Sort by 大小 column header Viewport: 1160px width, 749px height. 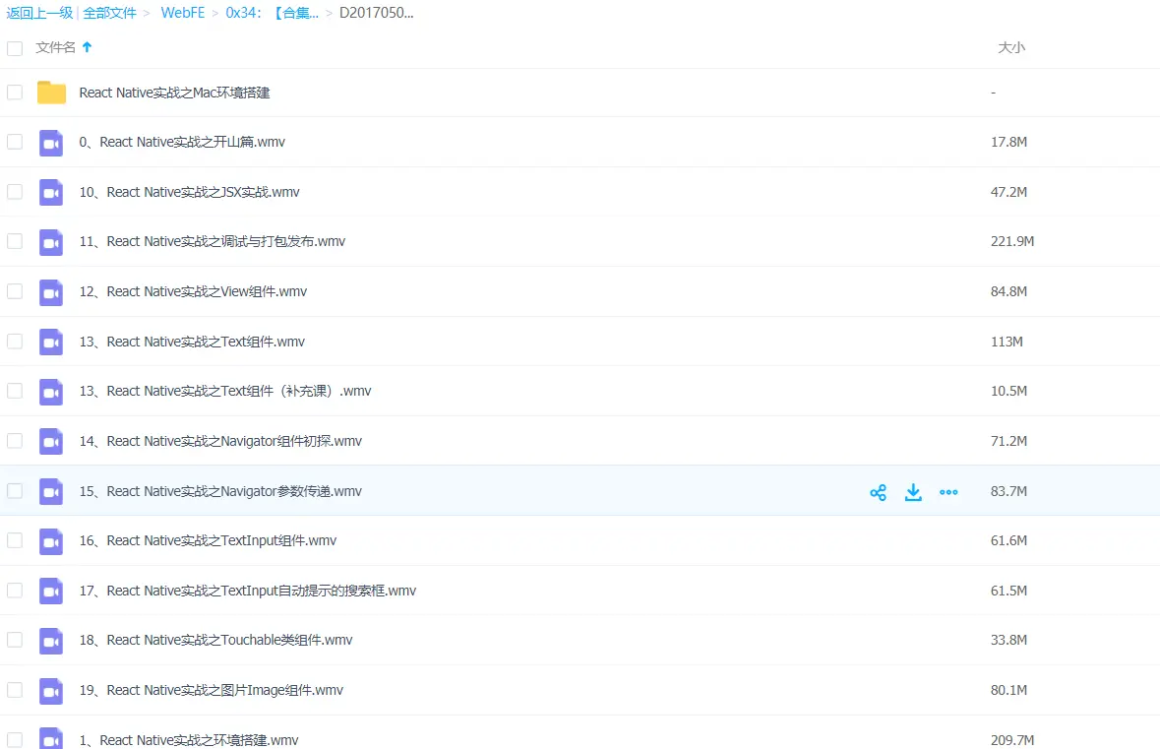click(1011, 47)
